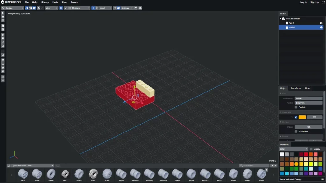
Task: Select the arrow pointer tool in left toolbar
Action: 3,13
